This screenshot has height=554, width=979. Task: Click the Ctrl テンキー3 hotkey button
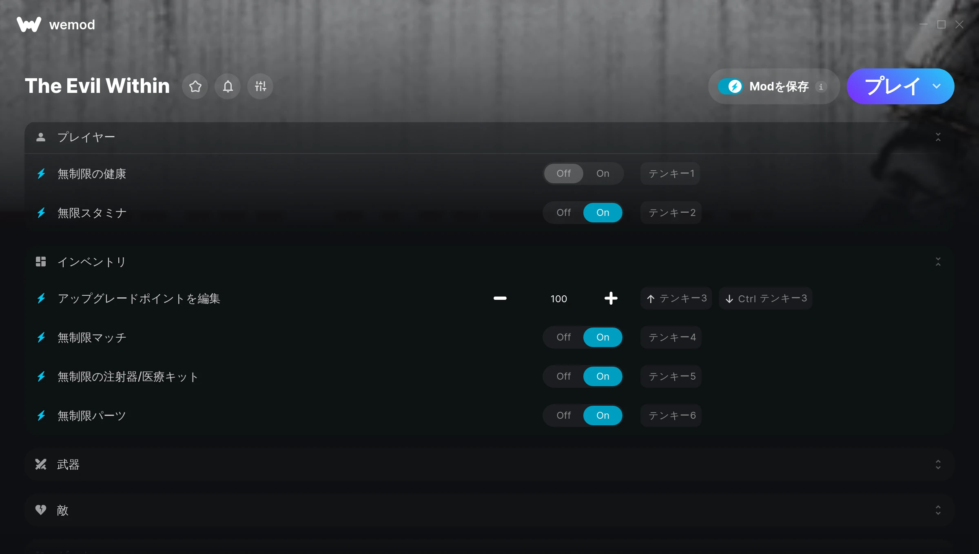coord(766,299)
